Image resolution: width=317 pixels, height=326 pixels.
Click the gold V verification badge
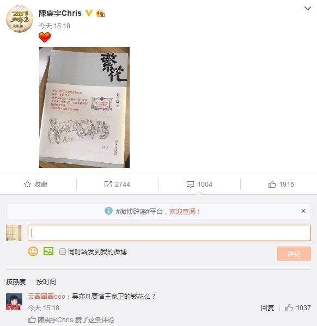[89, 13]
